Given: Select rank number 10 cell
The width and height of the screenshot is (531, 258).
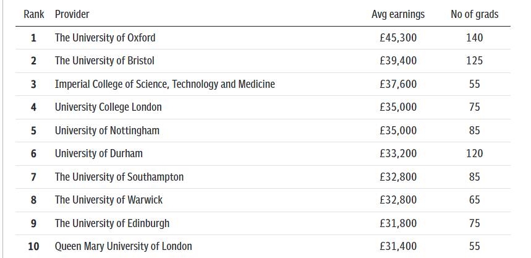Looking at the screenshot, I should coord(33,246).
